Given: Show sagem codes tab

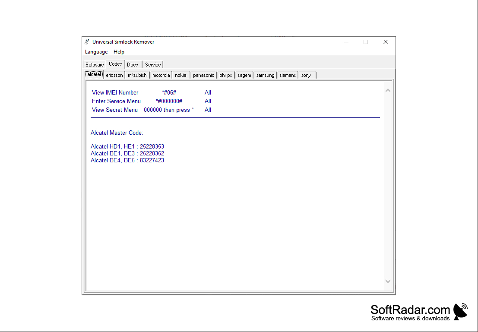Looking at the screenshot, I should coord(244,75).
